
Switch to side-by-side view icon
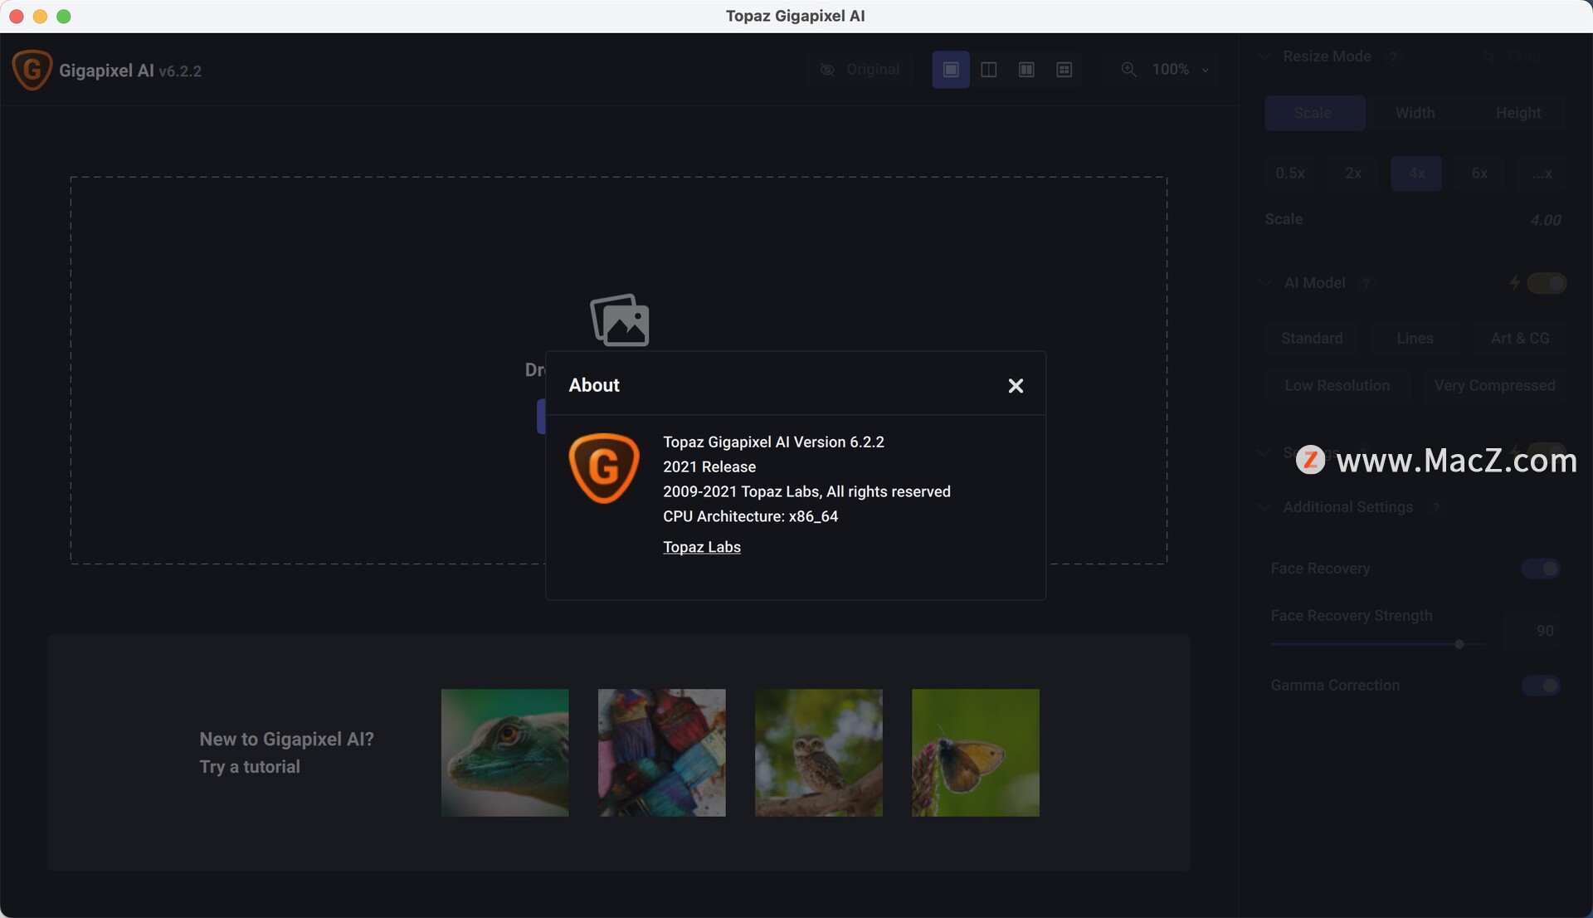click(x=1026, y=70)
